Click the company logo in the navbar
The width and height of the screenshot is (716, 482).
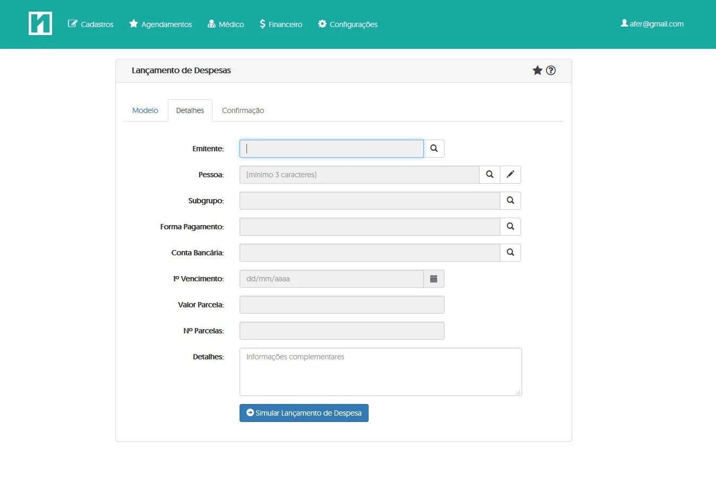click(x=40, y=23)
